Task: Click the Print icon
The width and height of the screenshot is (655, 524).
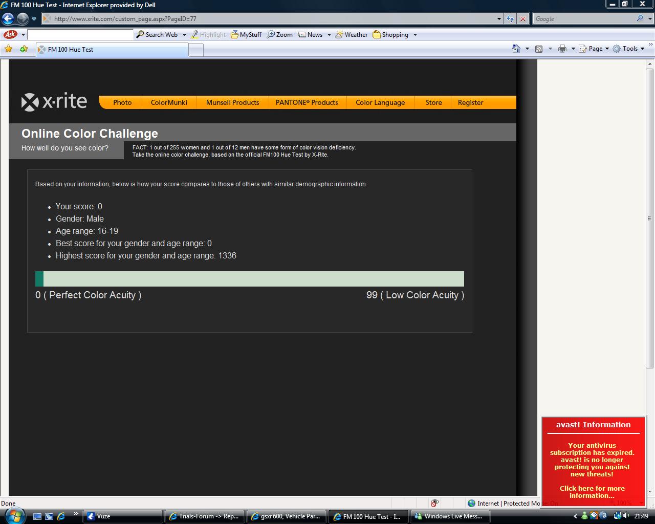Action: point(562,49)
